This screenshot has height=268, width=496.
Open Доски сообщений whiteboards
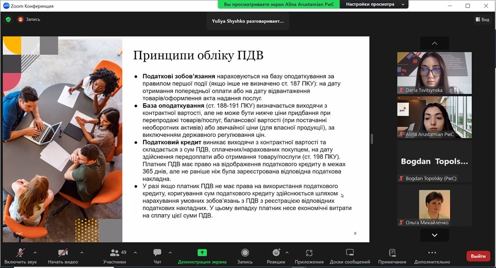pyautogui.click(x=350, y=256)
